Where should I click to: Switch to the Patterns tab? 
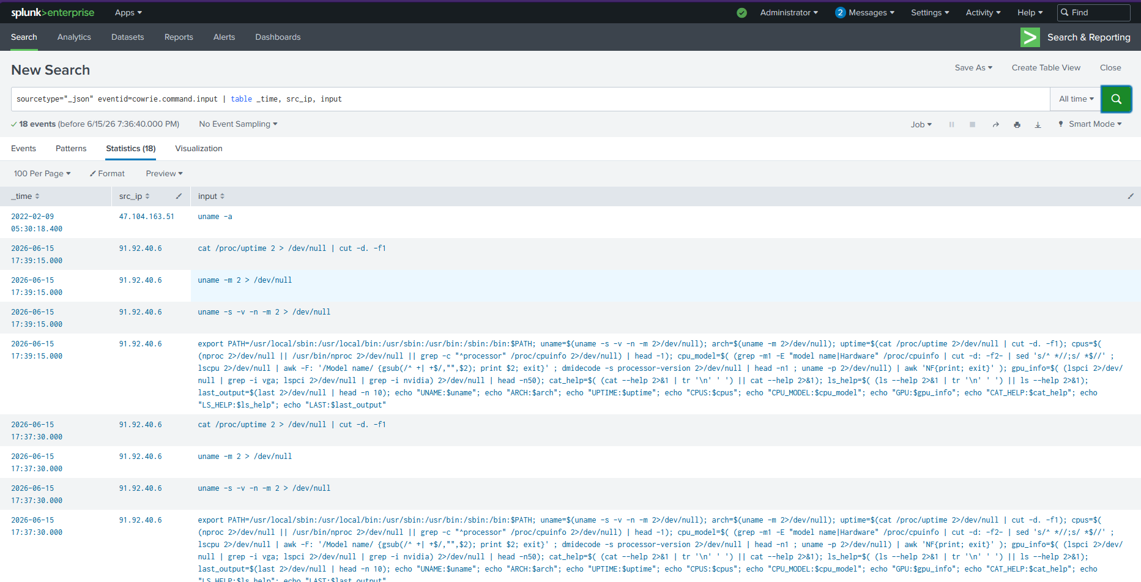point(71,149)
